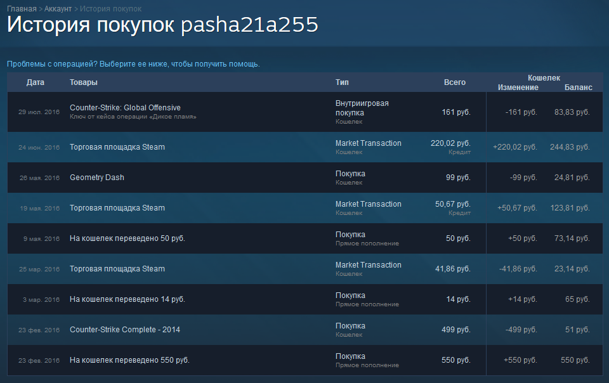The width and height of the screenshot is (609, 383).
Task: Open the Торговая площадка Steam row dated 25 мар. 2016
Action: (305, 269)
